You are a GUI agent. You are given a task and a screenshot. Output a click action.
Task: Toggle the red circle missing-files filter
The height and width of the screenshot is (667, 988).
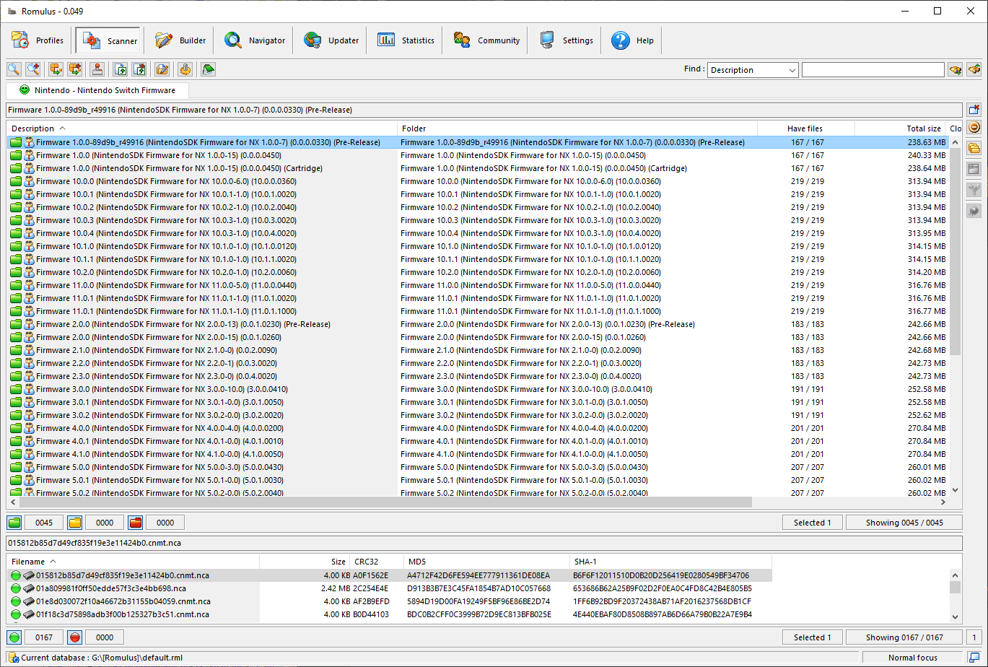click(x=75, y=637)
